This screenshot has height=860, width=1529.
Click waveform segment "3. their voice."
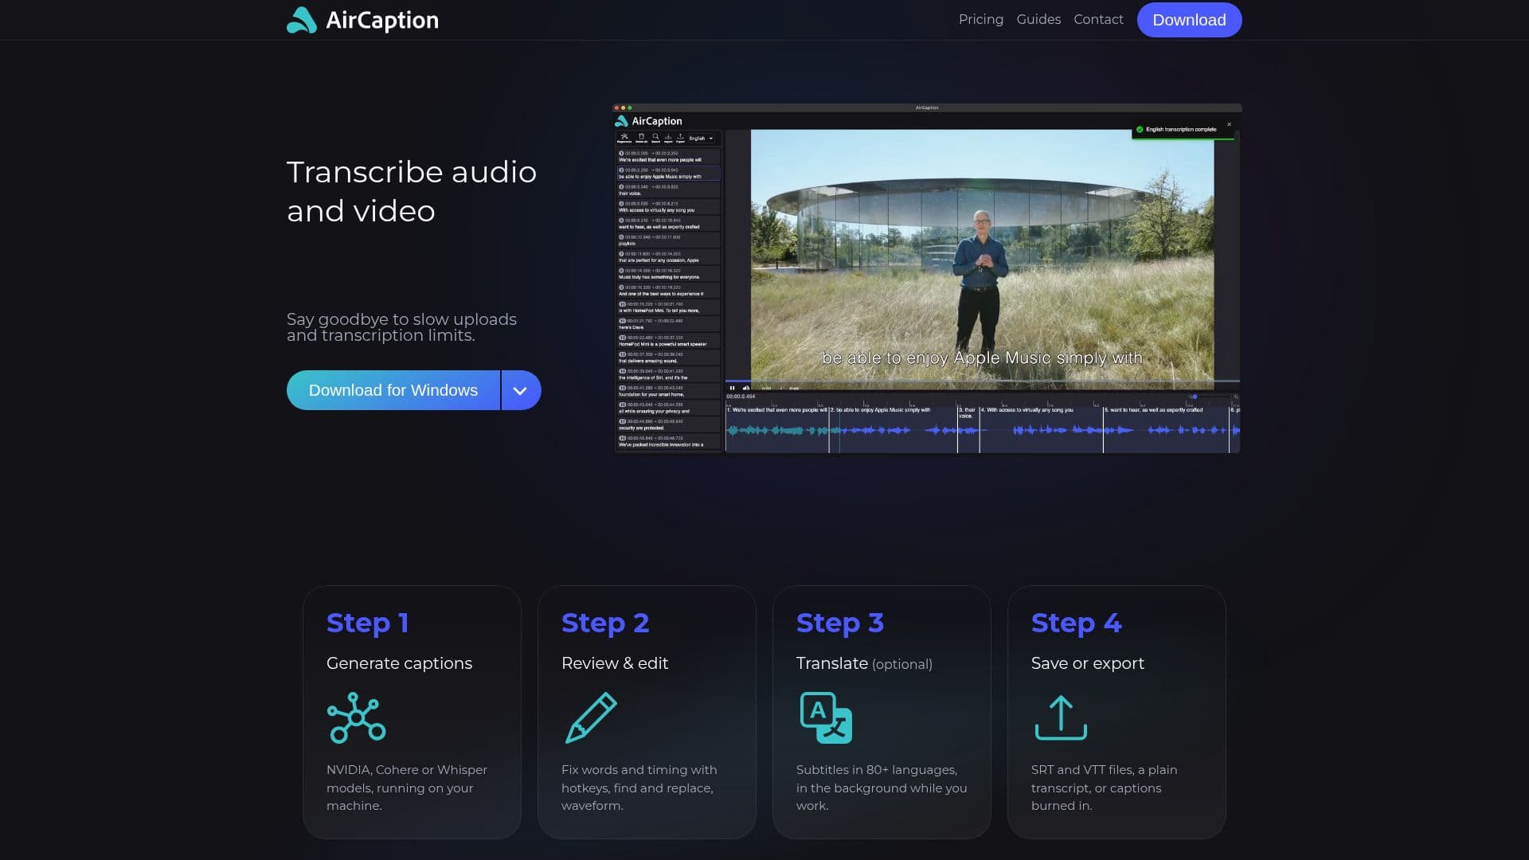[968, 429]
